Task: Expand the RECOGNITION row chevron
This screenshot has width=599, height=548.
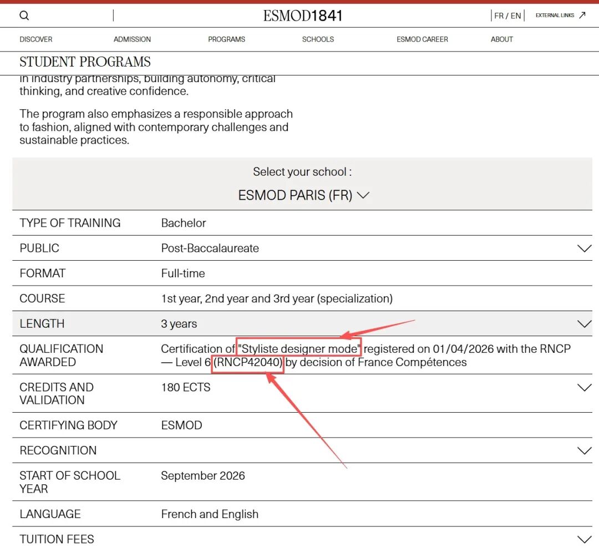Action: (x=584, y=450)
